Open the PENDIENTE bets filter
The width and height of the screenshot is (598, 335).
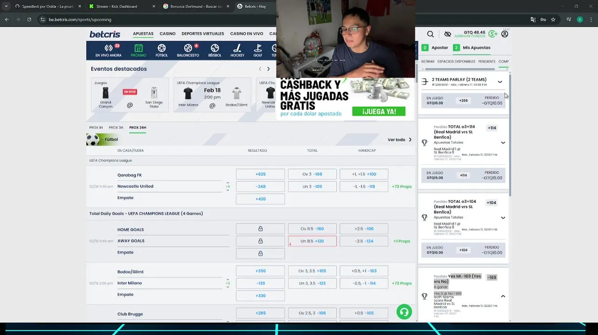[x=487, y=61]
